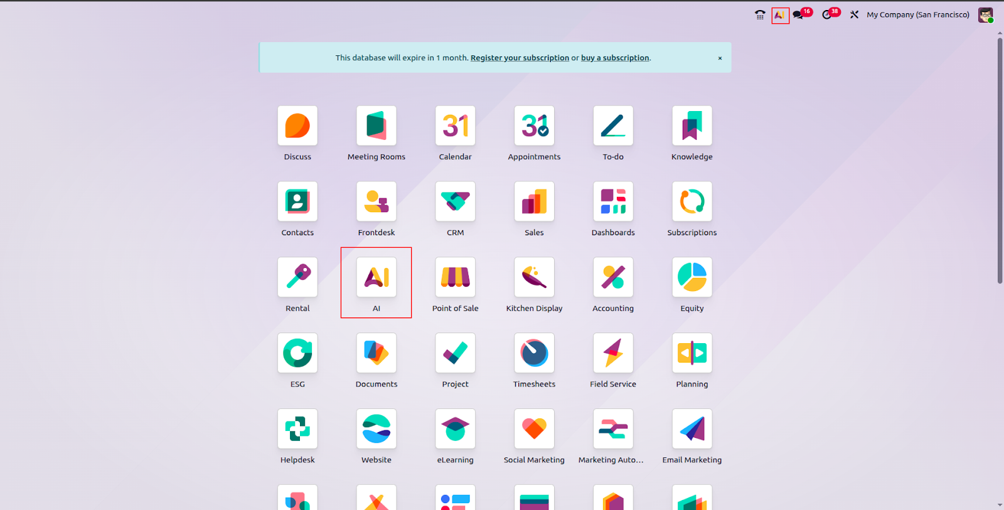The image size is (1004, 510).
Task: Open Point of Sale app
Action: pos(455,277)
